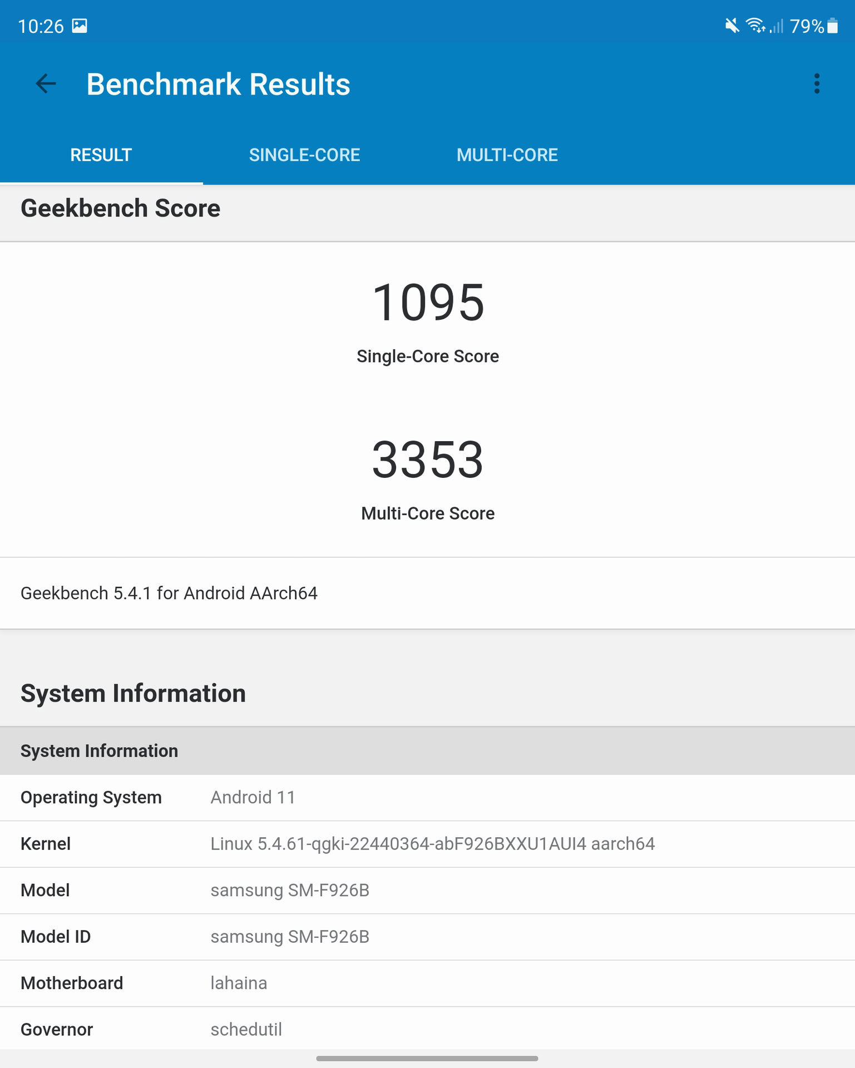Tap the Geekbench 5.4.1 version text

[x=169, y=594]
